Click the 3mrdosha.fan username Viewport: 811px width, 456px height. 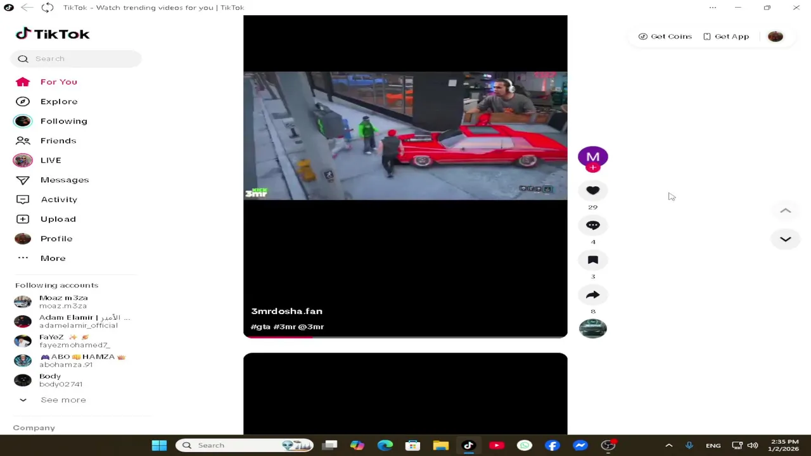click(286, 312)
